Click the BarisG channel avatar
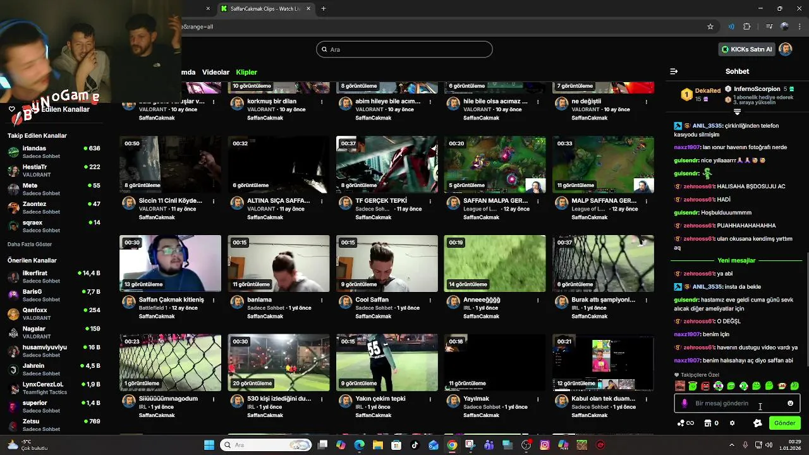809x455 pixels. click(13, 295)
